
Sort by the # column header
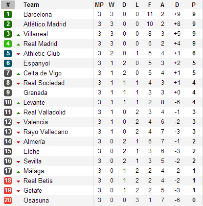8,5
